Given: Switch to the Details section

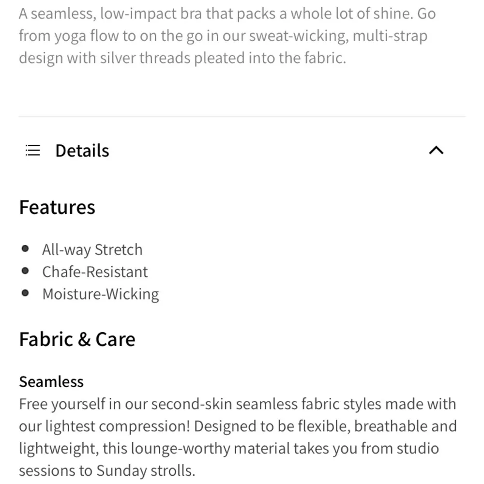Looking at the screenshot, I should [x=81, y=150].
